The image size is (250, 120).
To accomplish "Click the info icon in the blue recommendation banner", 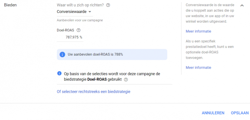I will point(62,55).
